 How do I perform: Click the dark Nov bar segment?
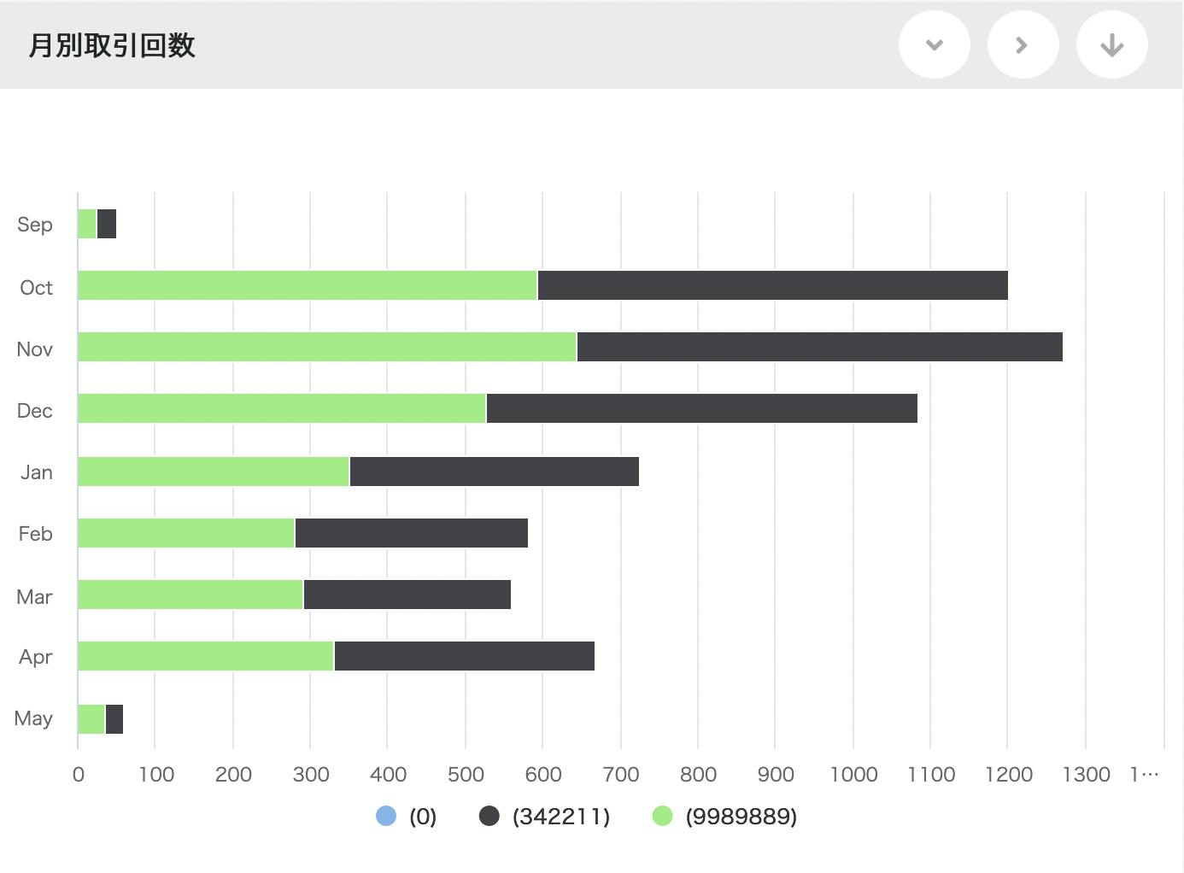tap(819, 347)
